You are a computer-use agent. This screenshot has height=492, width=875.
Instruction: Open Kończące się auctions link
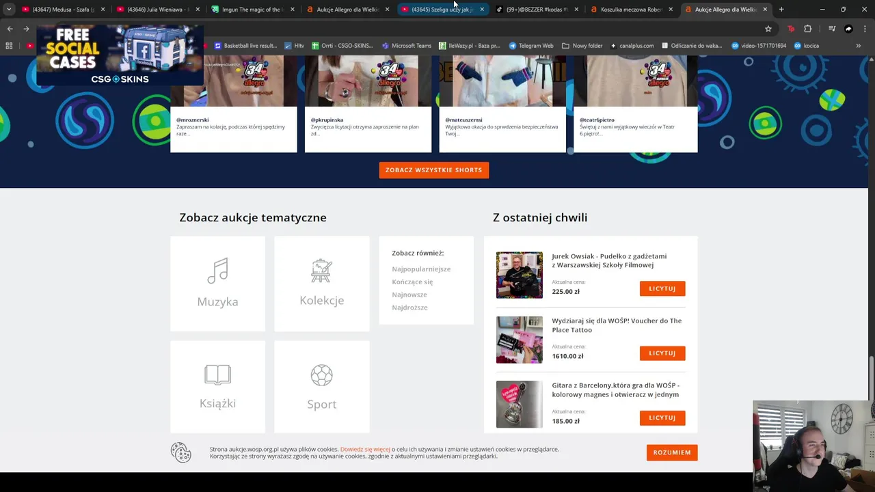(x=412, y=282)
